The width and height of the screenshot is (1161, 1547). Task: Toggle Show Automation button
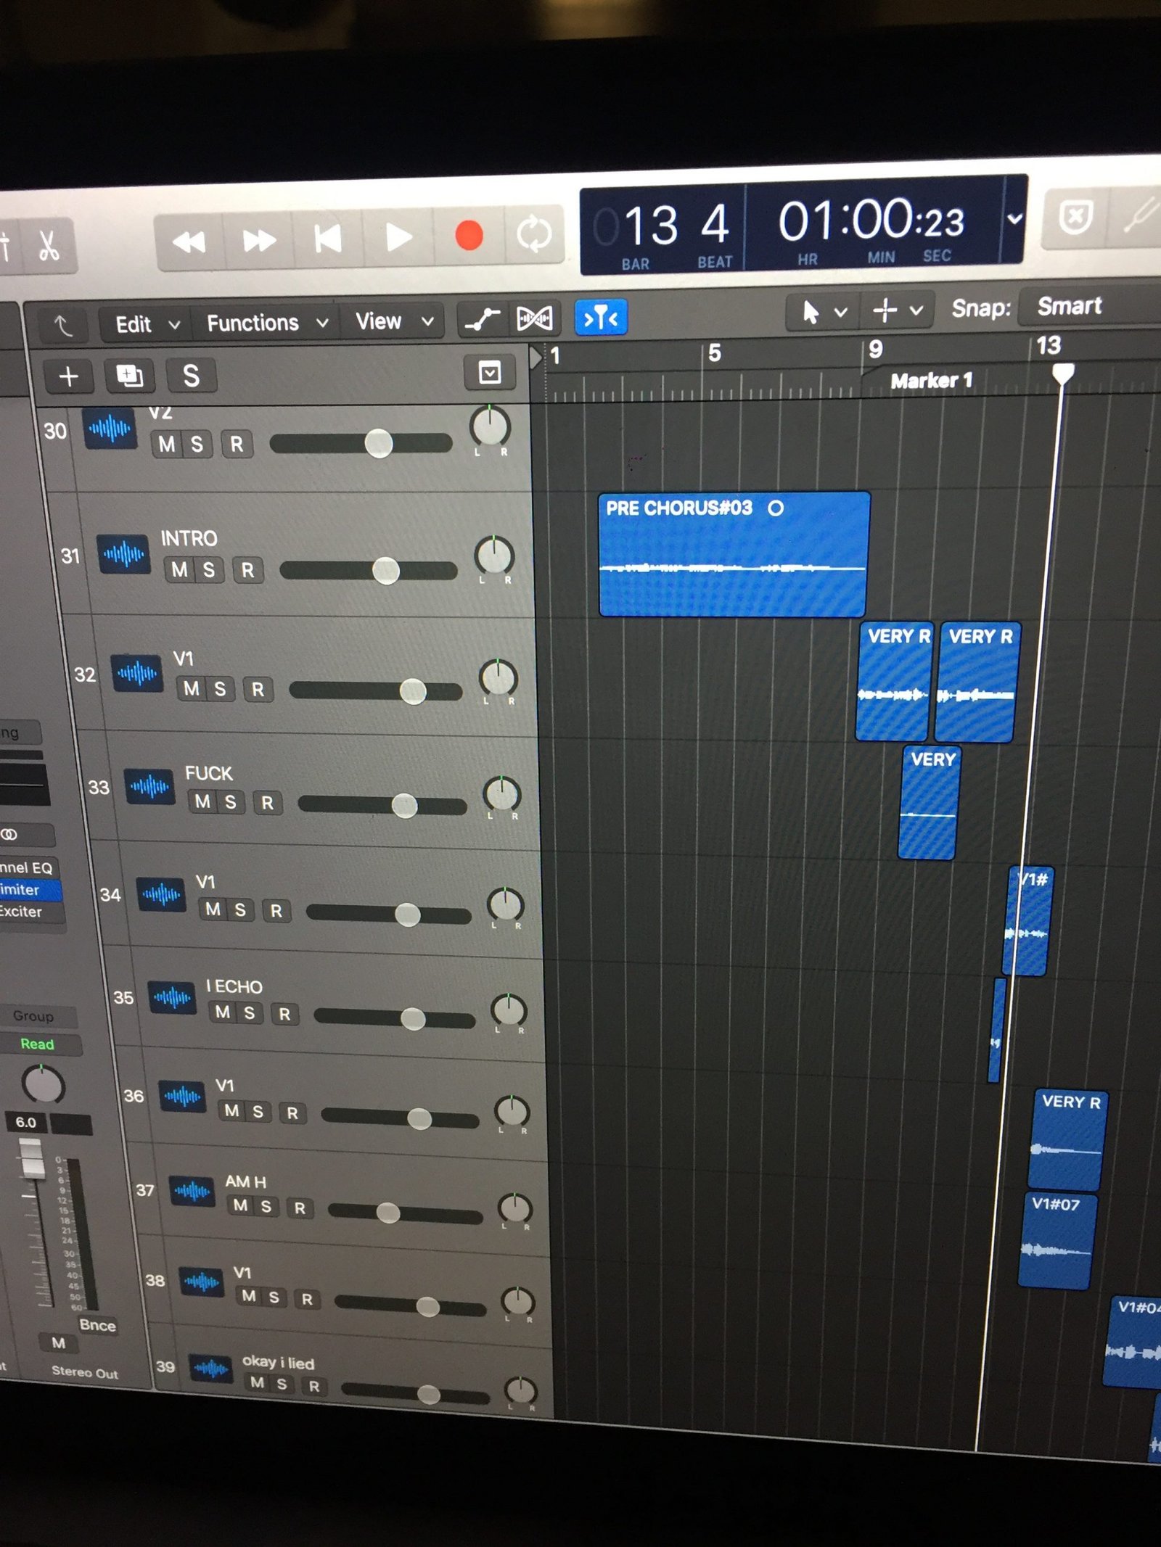pyautogui.click(x=483, y=318)
